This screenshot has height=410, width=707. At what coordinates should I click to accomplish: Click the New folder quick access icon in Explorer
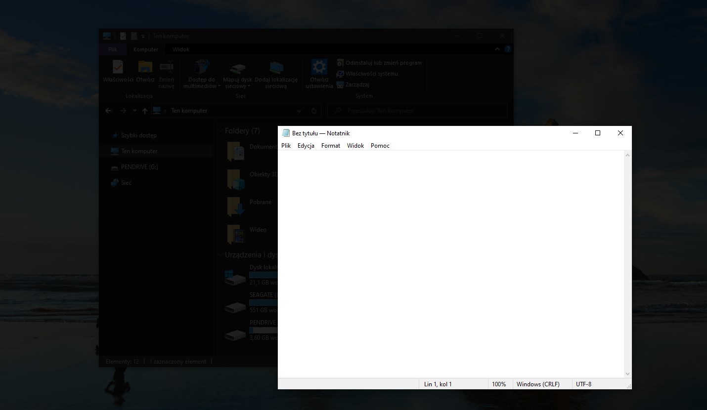tap(133, 36)
